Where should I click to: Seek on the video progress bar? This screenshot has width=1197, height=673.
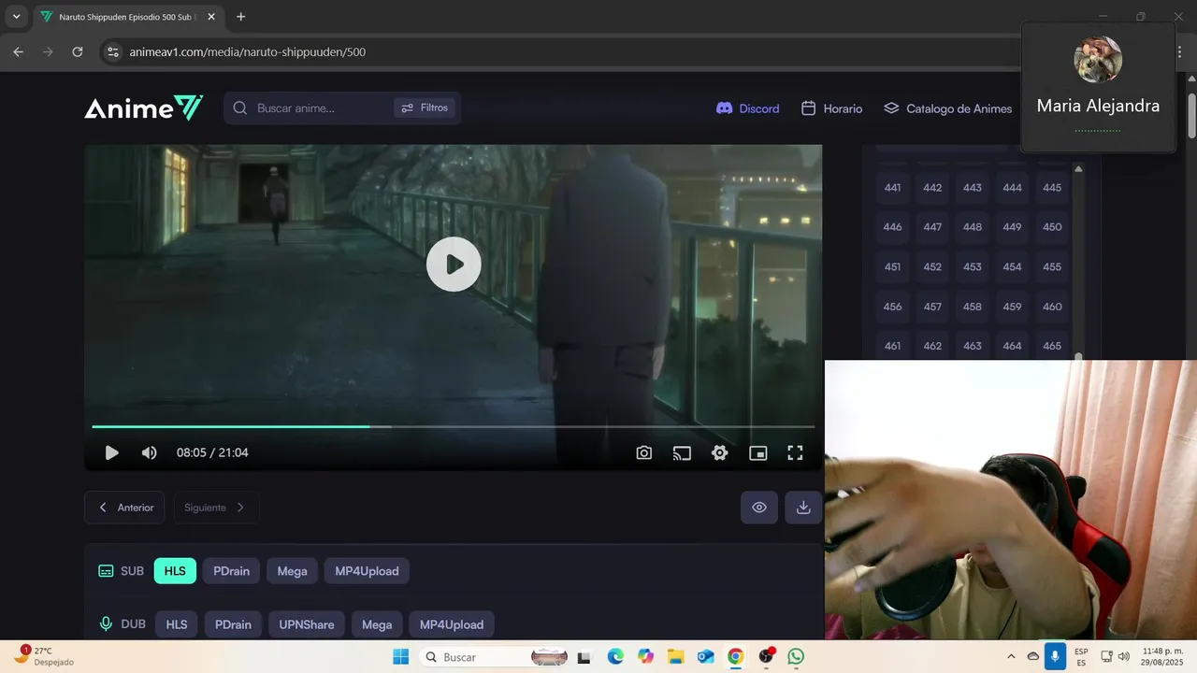click(x=453, y=426)
